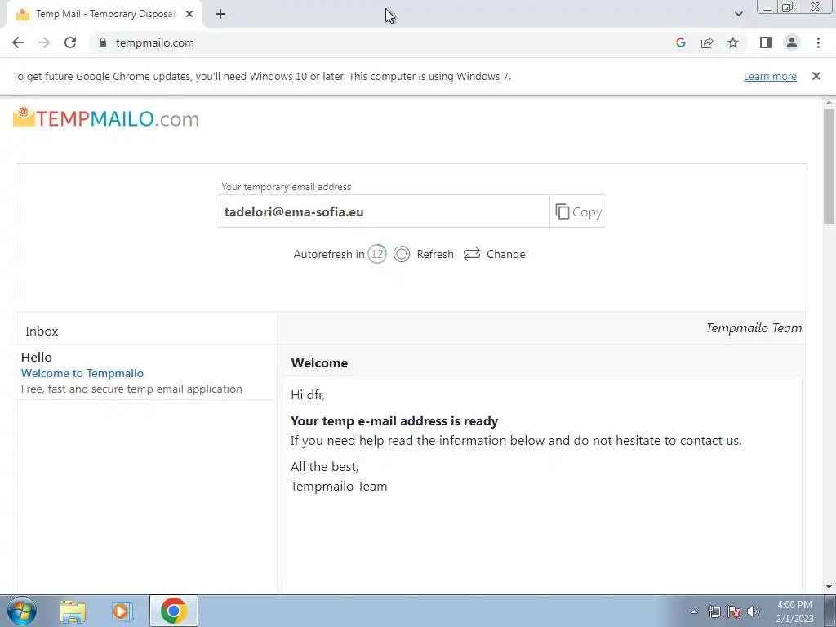Image resolution: width=836 pixels, height=627 pixels.
Task: Click the tempmailo.com address bar
Action: click(384, 42)
